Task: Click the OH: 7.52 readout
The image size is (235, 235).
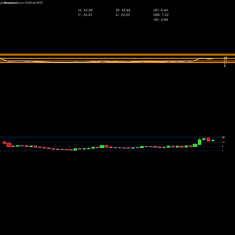Action: click(x=161, y=15)
